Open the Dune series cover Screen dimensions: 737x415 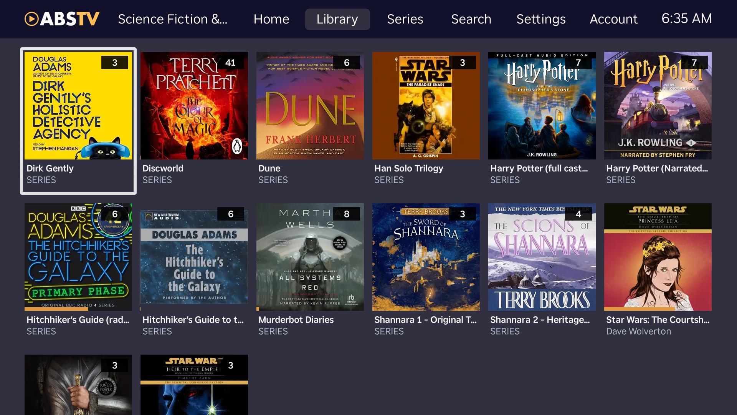(x=310, y=106)
